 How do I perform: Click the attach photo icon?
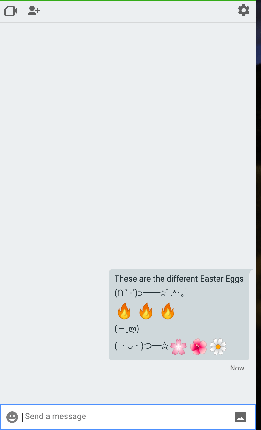tap(241, 417)
